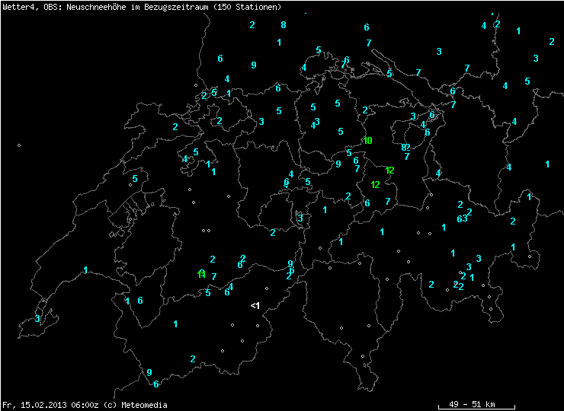The height and width of the screenshot is (411, 564).
Task: Select the lower green 12 station marker
Action: 375,185
